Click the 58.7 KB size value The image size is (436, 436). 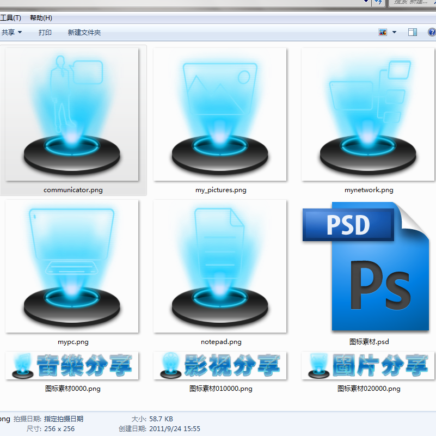click(x=161, y=419)
